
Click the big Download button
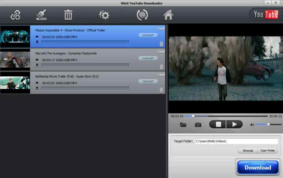coord(258,168)
